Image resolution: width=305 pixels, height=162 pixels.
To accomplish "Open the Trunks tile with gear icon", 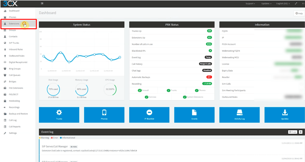I will tap(59, 115).
